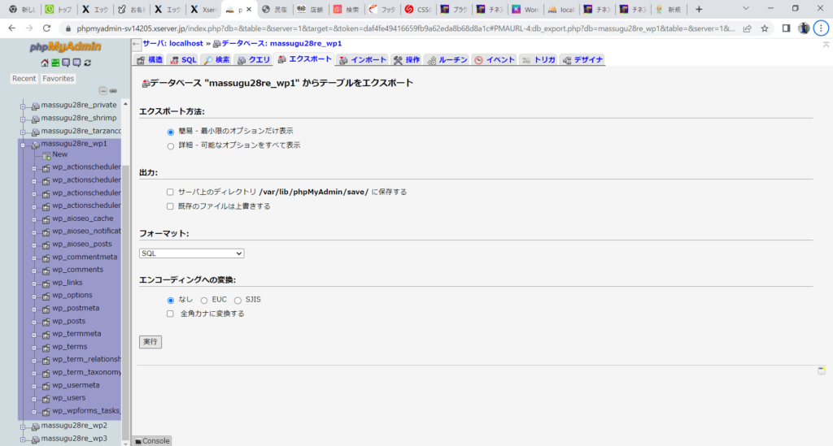The image size is (833, 446).
Task: Click the Recent button in sidebar
Action: point(24,79)
